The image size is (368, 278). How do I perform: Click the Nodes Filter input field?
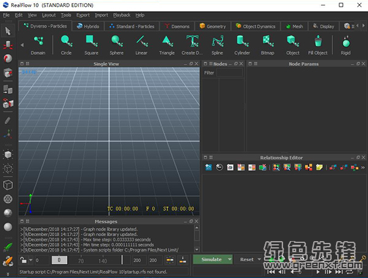coord(230,73)
